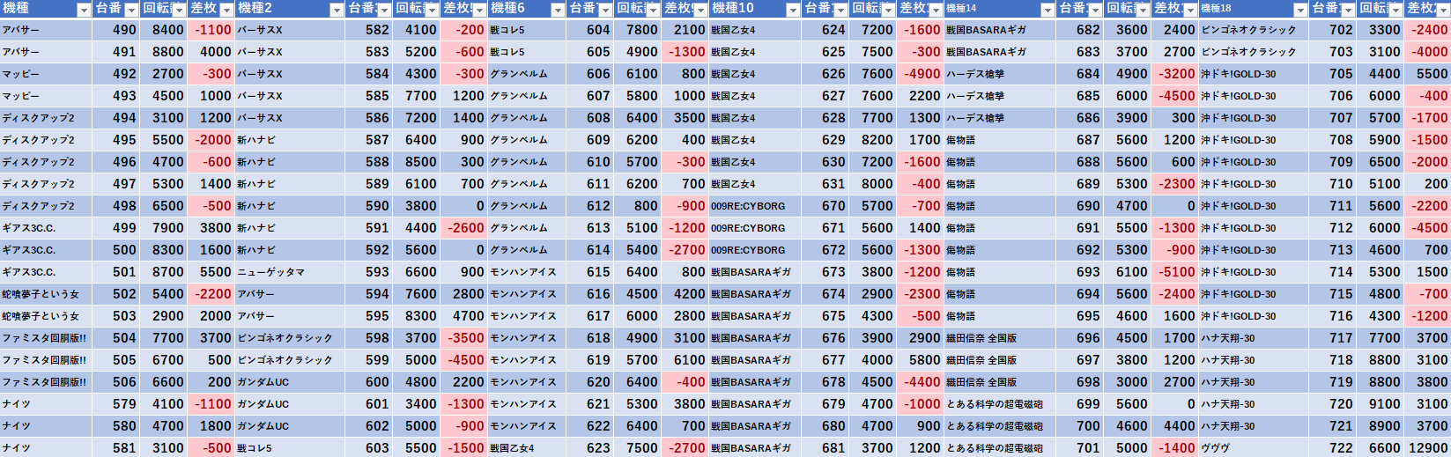
Task: Open 回転 filter above cell 7800
Action: point(653,10)
